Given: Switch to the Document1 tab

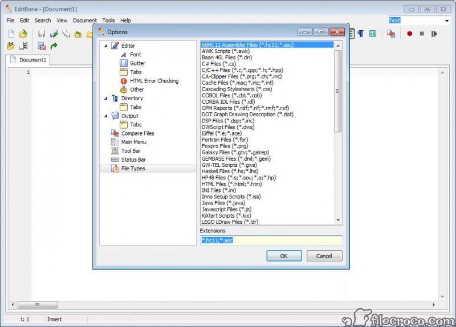Looking at the screenshot, I should (x=28, y=60).
